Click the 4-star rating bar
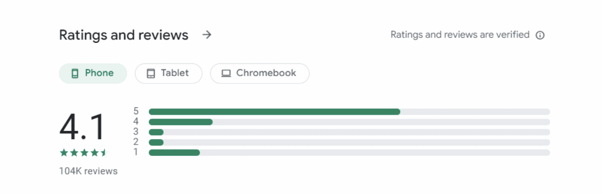Image resolution: width=602 pixels, height=194 pixels. [x=349, y=122]
